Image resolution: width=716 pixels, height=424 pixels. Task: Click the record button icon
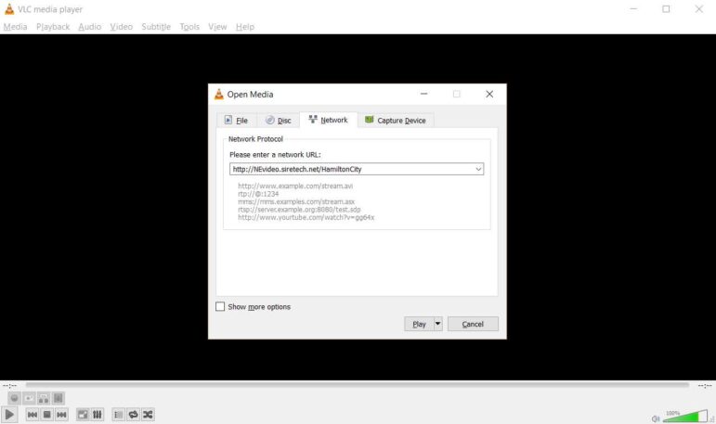(x=14, y=398)
